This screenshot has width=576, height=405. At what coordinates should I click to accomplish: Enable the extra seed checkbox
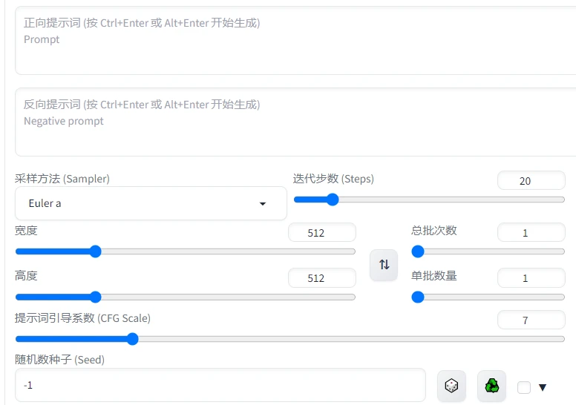click(x=524, y=387)
